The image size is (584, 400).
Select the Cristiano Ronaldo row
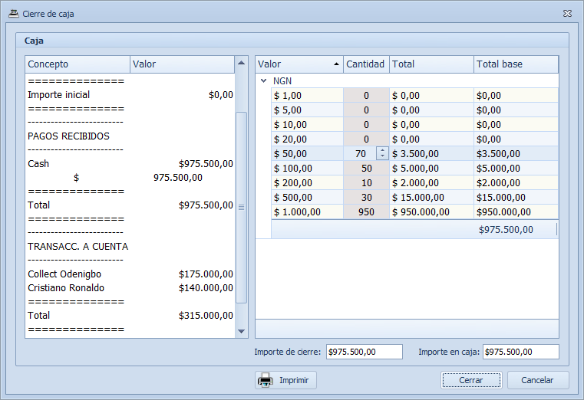(129, 288)
